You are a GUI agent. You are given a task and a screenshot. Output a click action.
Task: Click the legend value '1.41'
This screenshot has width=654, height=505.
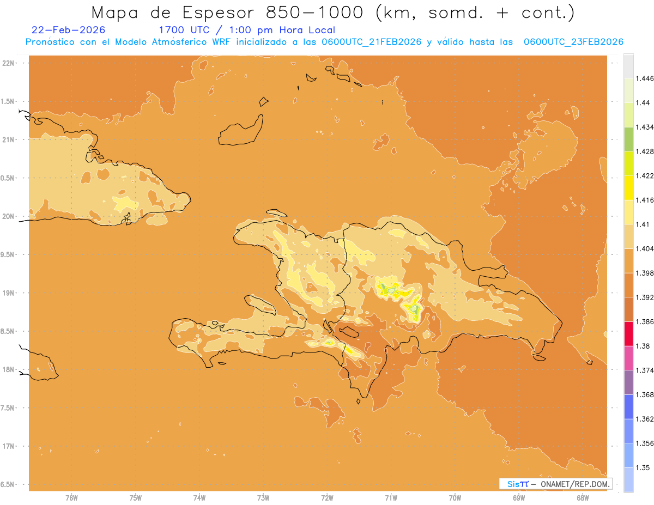click(643, 224)
